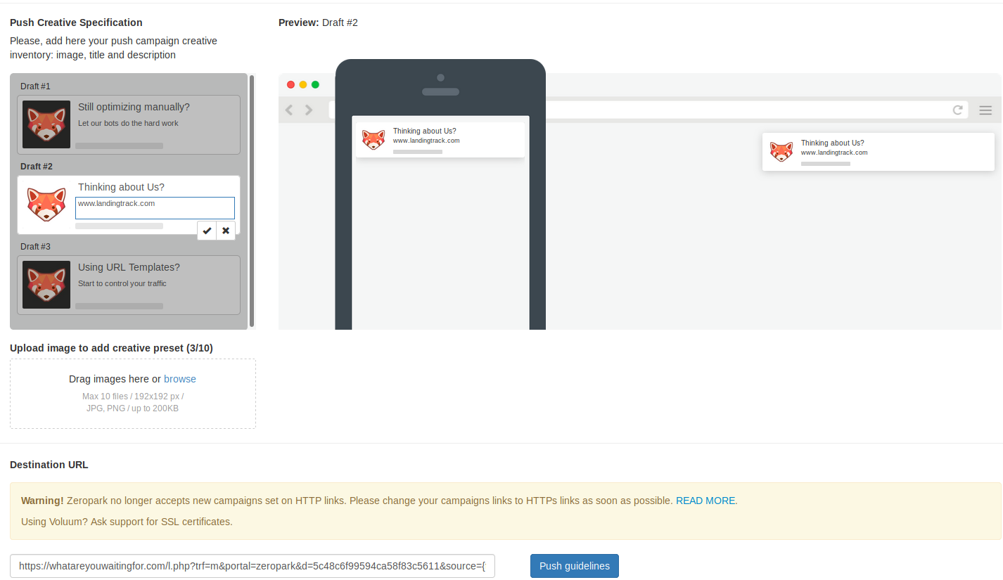Click title 'Thinking about Us?' in Draft #2

point(121,187)
